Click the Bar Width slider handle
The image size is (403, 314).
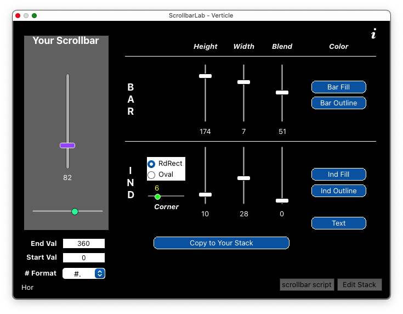point(243,82)
